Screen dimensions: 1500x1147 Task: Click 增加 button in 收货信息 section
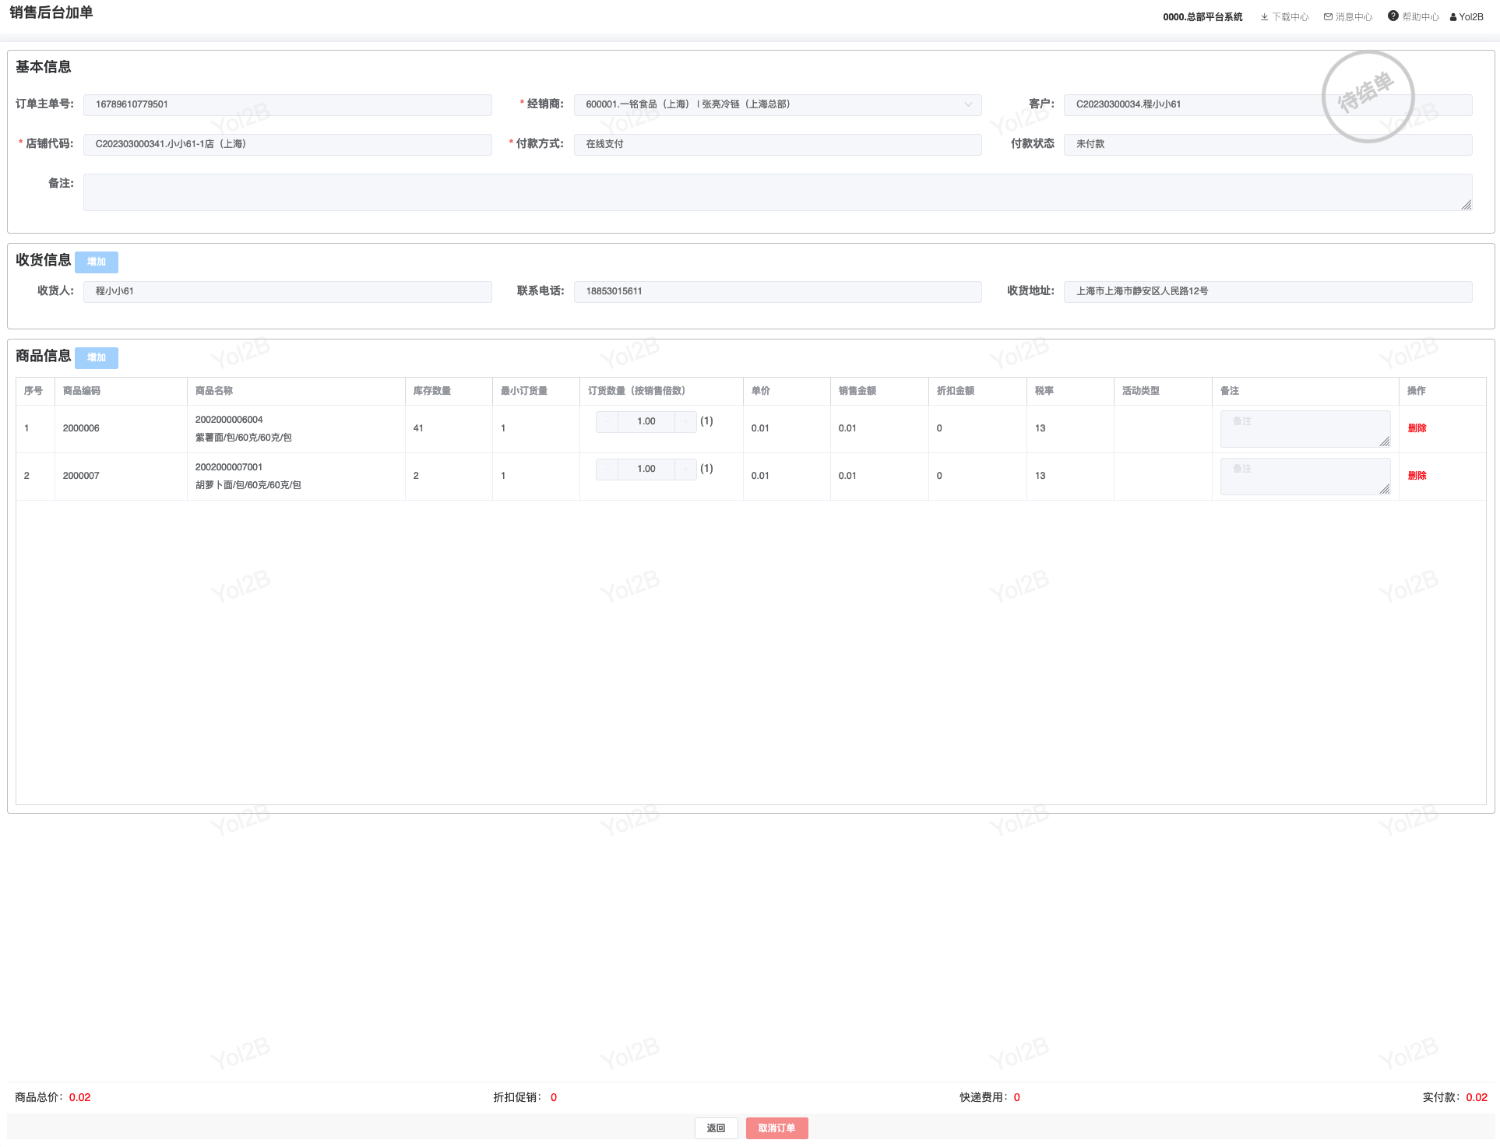point(97,262)
